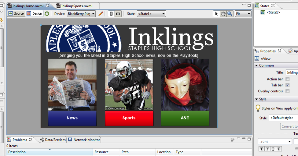298x156 pixels.
Task: Click the red Sports button on canvas
Action: point(129,118)
